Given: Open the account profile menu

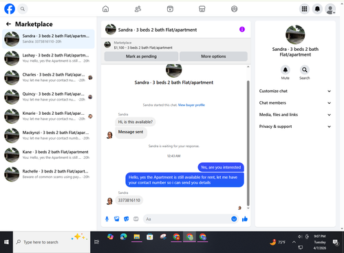Looking at the screenshot, I should 330,9.
